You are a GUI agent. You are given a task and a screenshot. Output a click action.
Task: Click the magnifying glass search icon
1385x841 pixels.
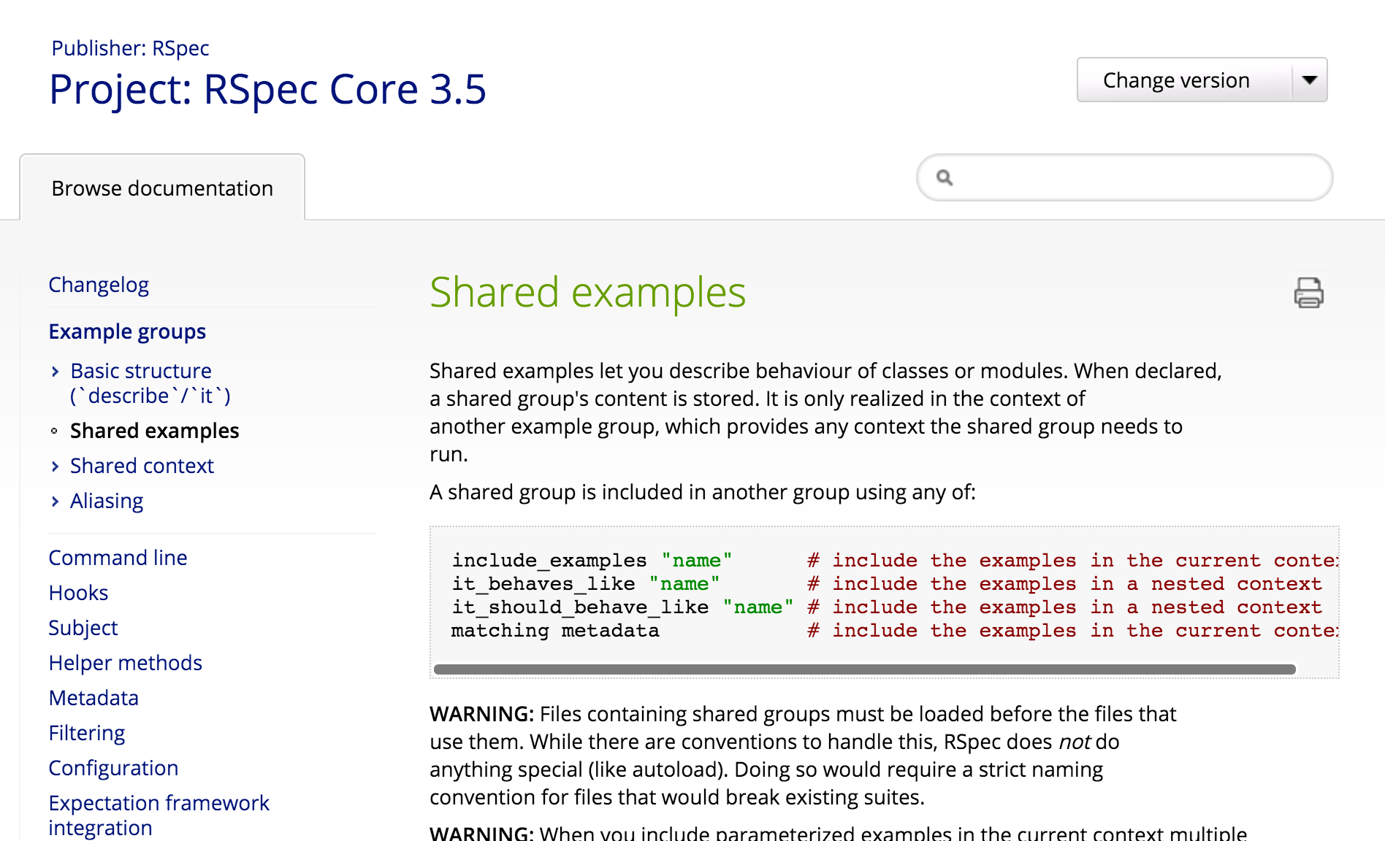tap(945, 177)
